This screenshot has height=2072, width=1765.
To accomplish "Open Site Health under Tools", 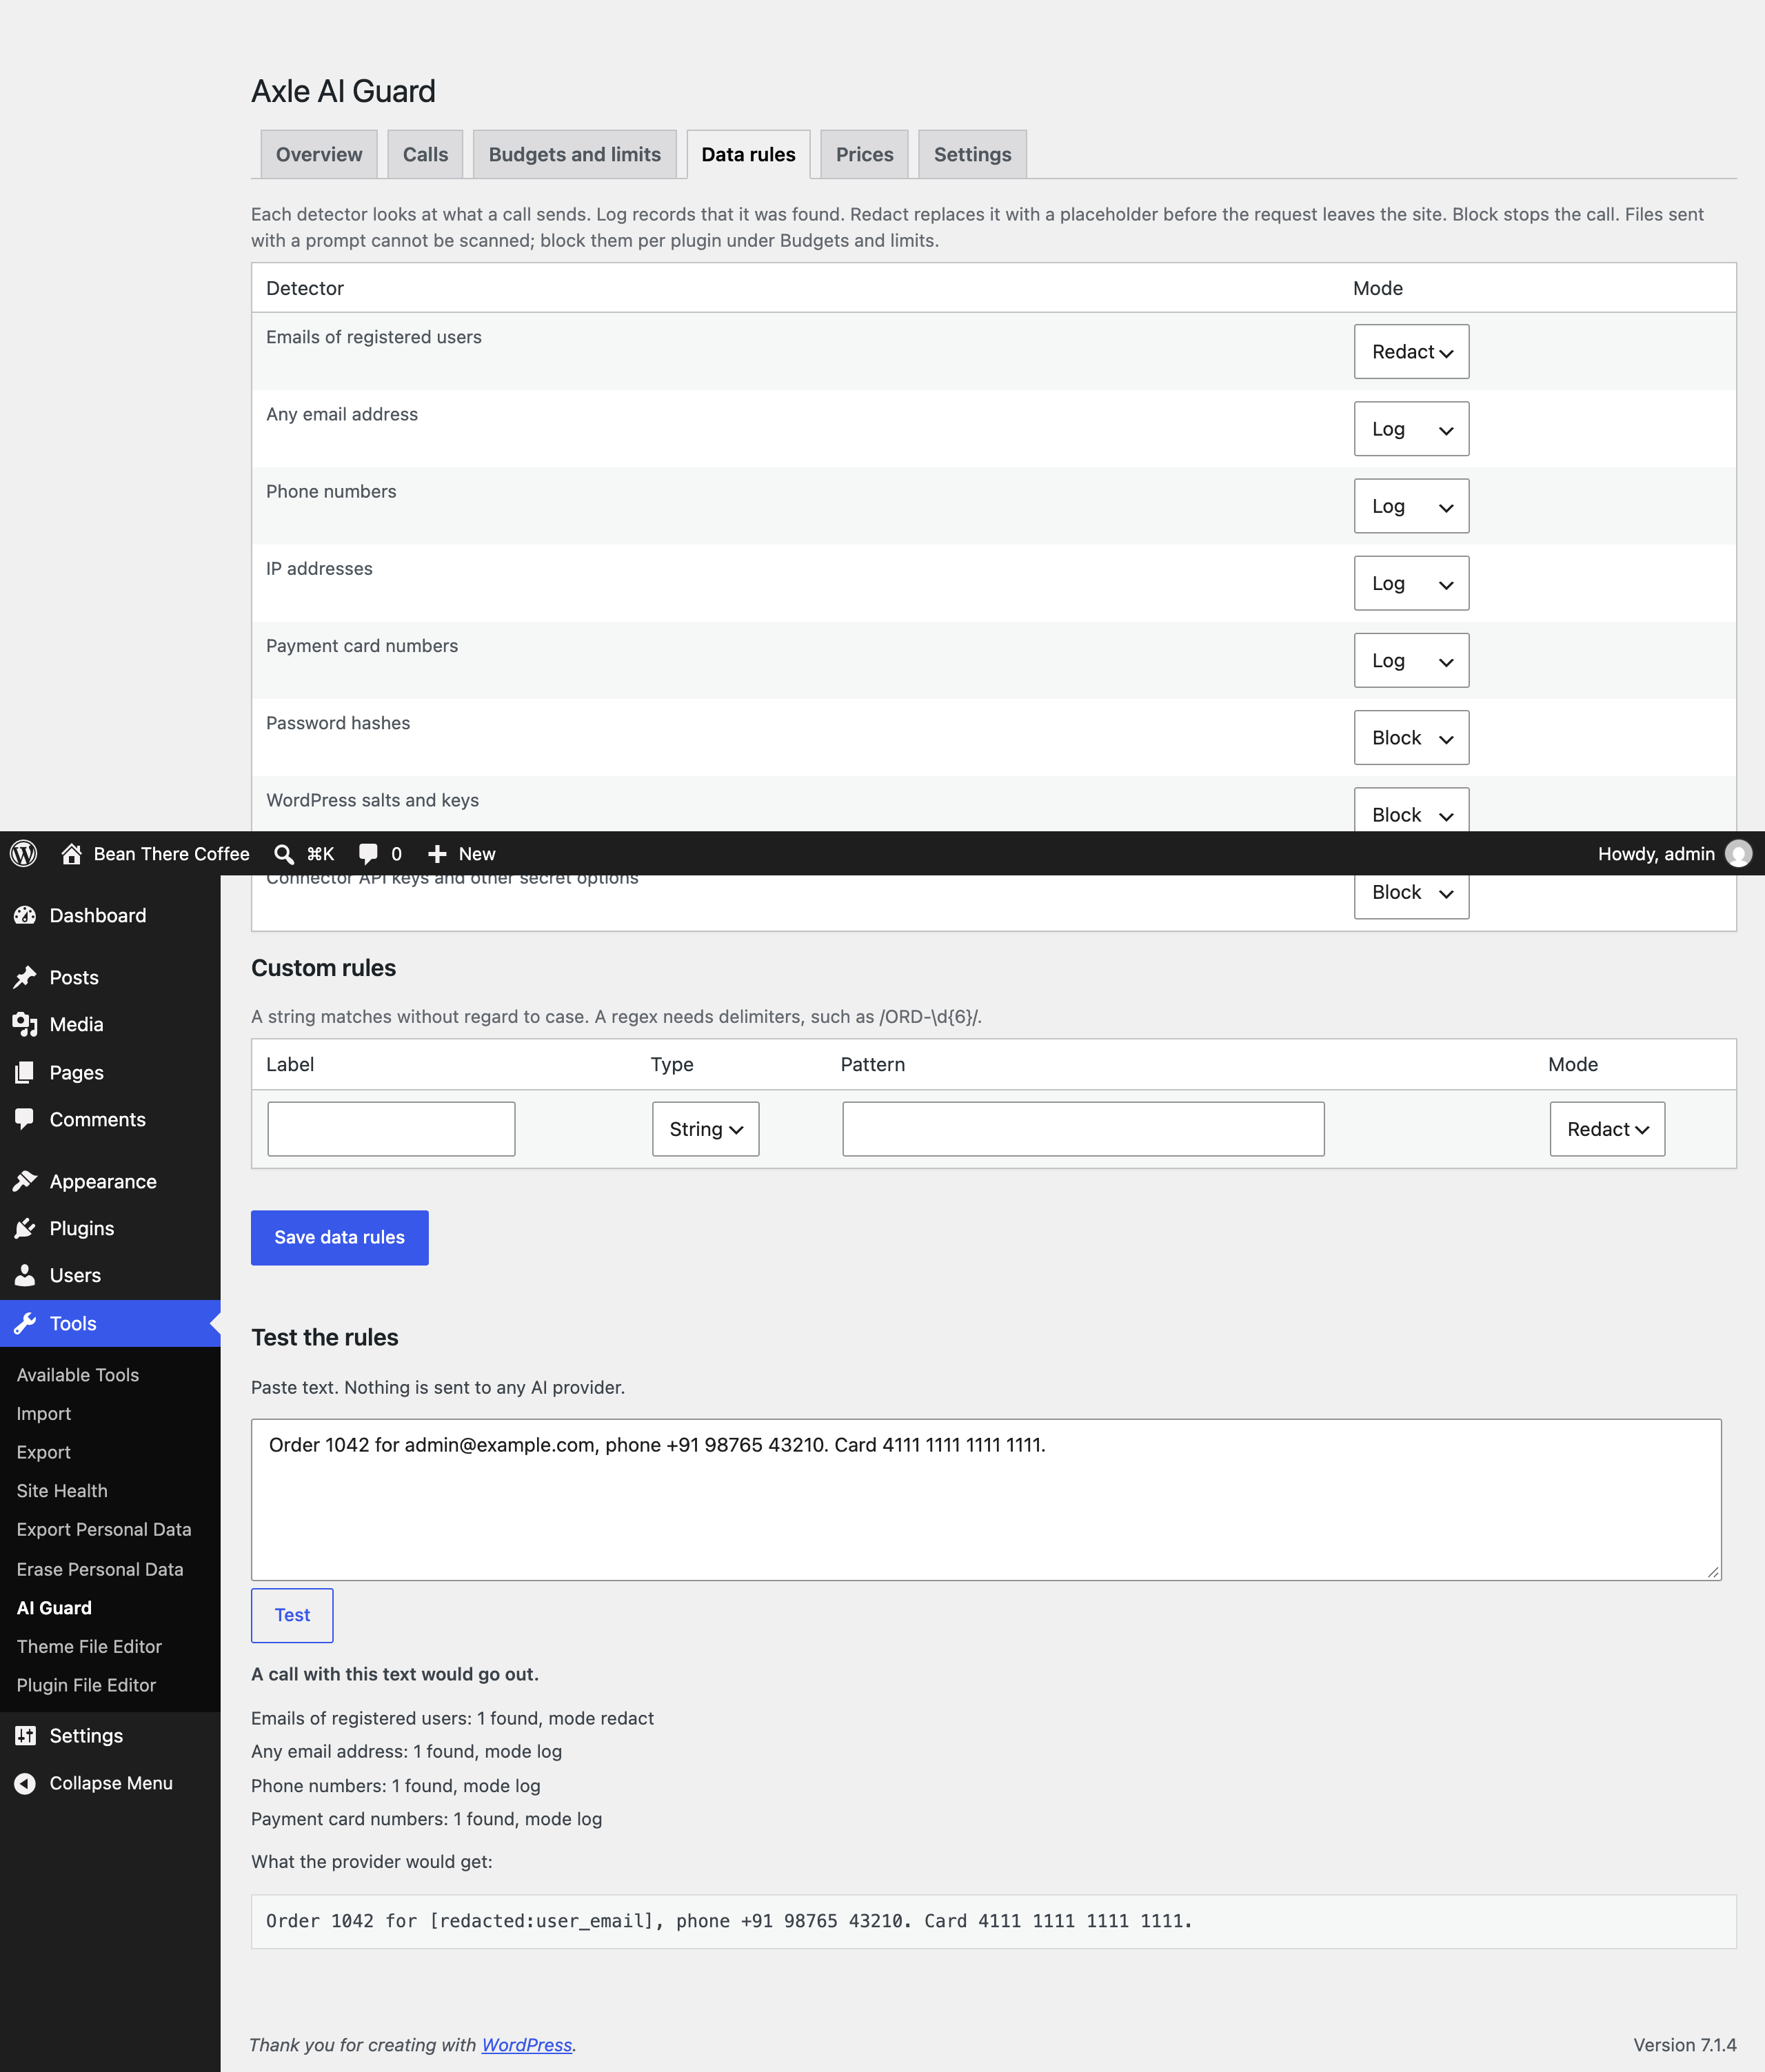I will coord(62,1491).
